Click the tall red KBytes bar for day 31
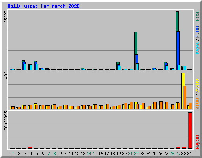The width and height of the screenshot is (202, 158). tap(190, 130)
